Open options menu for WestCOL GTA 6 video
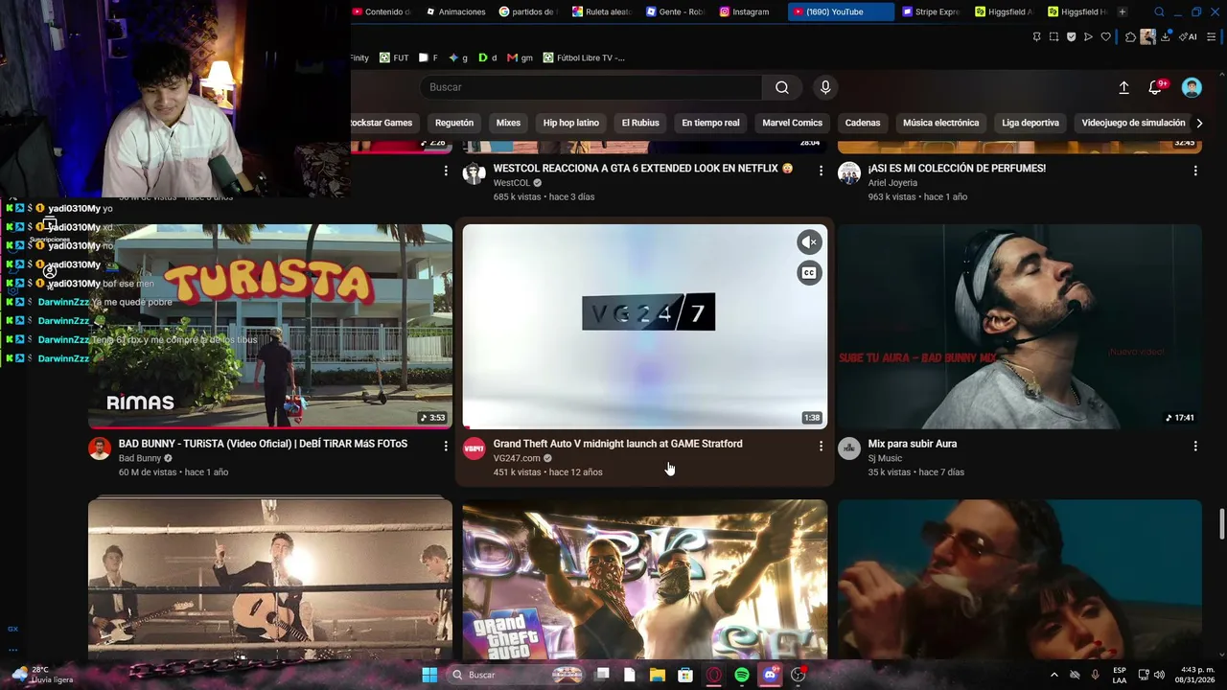The image size is (1227, 690). [821, 171]
